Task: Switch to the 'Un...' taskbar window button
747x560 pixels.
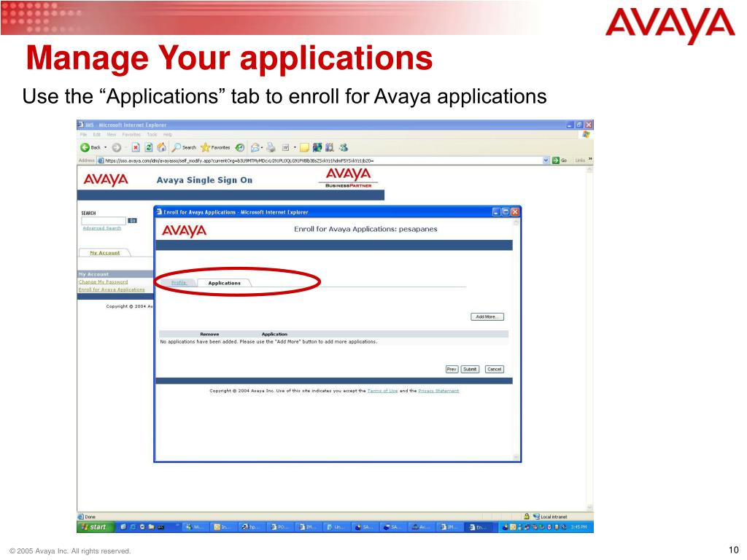Action: [336, 527]
